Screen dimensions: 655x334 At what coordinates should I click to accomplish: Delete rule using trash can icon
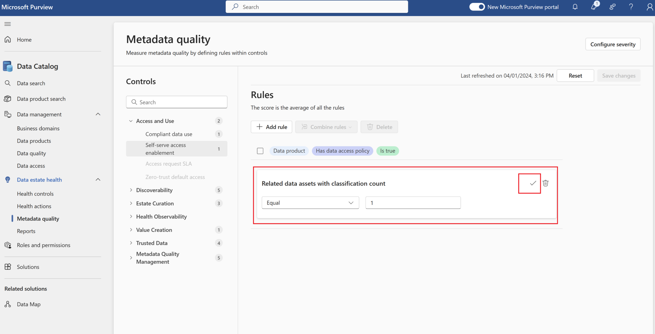[x=545, y=183]
